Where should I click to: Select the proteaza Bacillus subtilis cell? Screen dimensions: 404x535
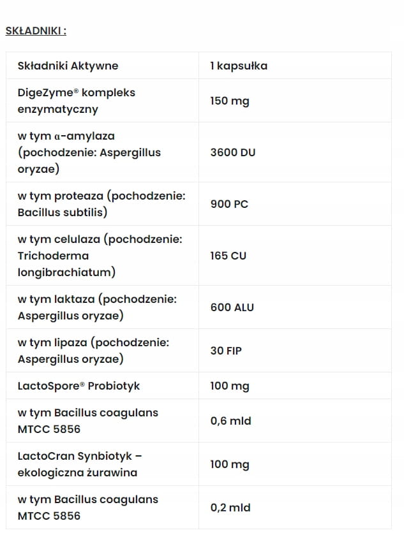pyautogui.click(x=102, y=203)
